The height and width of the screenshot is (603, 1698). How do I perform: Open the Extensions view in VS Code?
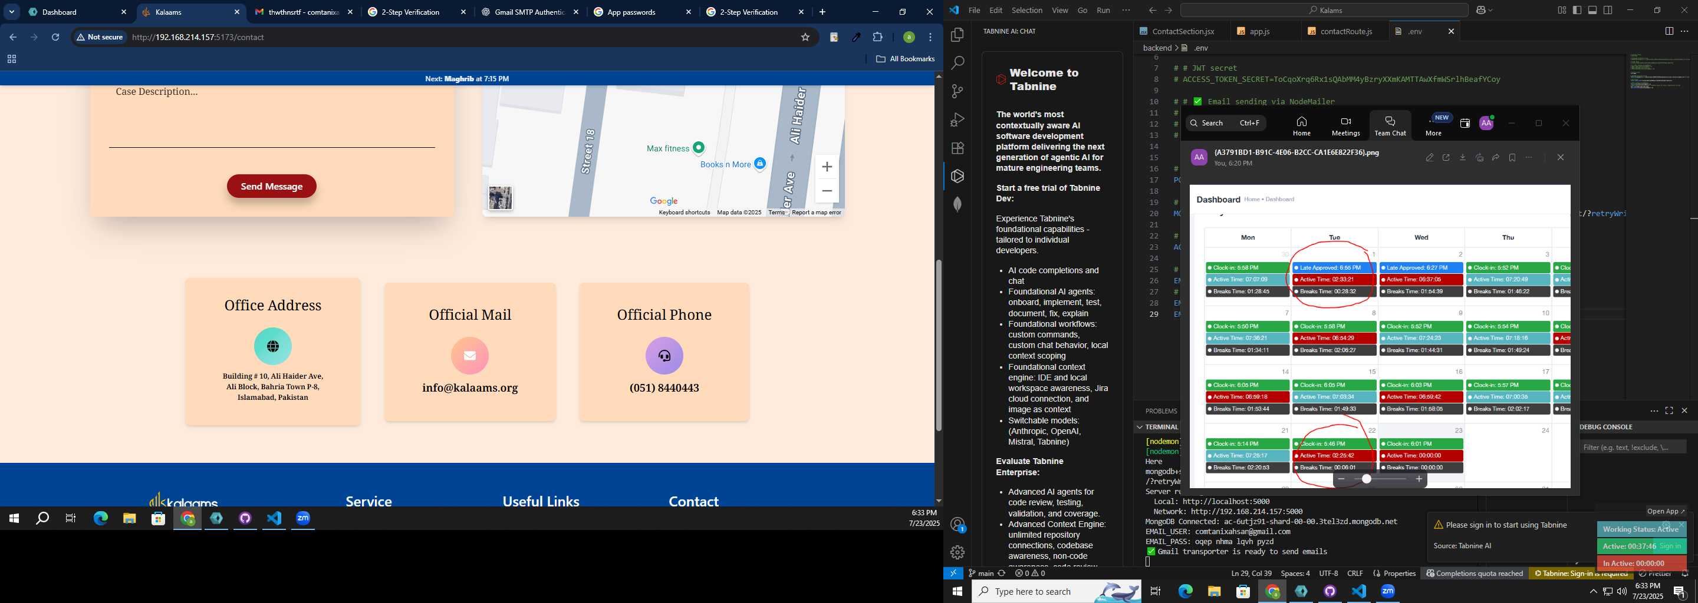coord(957,148)
